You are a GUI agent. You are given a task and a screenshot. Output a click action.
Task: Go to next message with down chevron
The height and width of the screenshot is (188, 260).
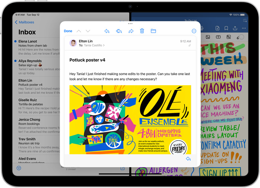tap(88, 31)
